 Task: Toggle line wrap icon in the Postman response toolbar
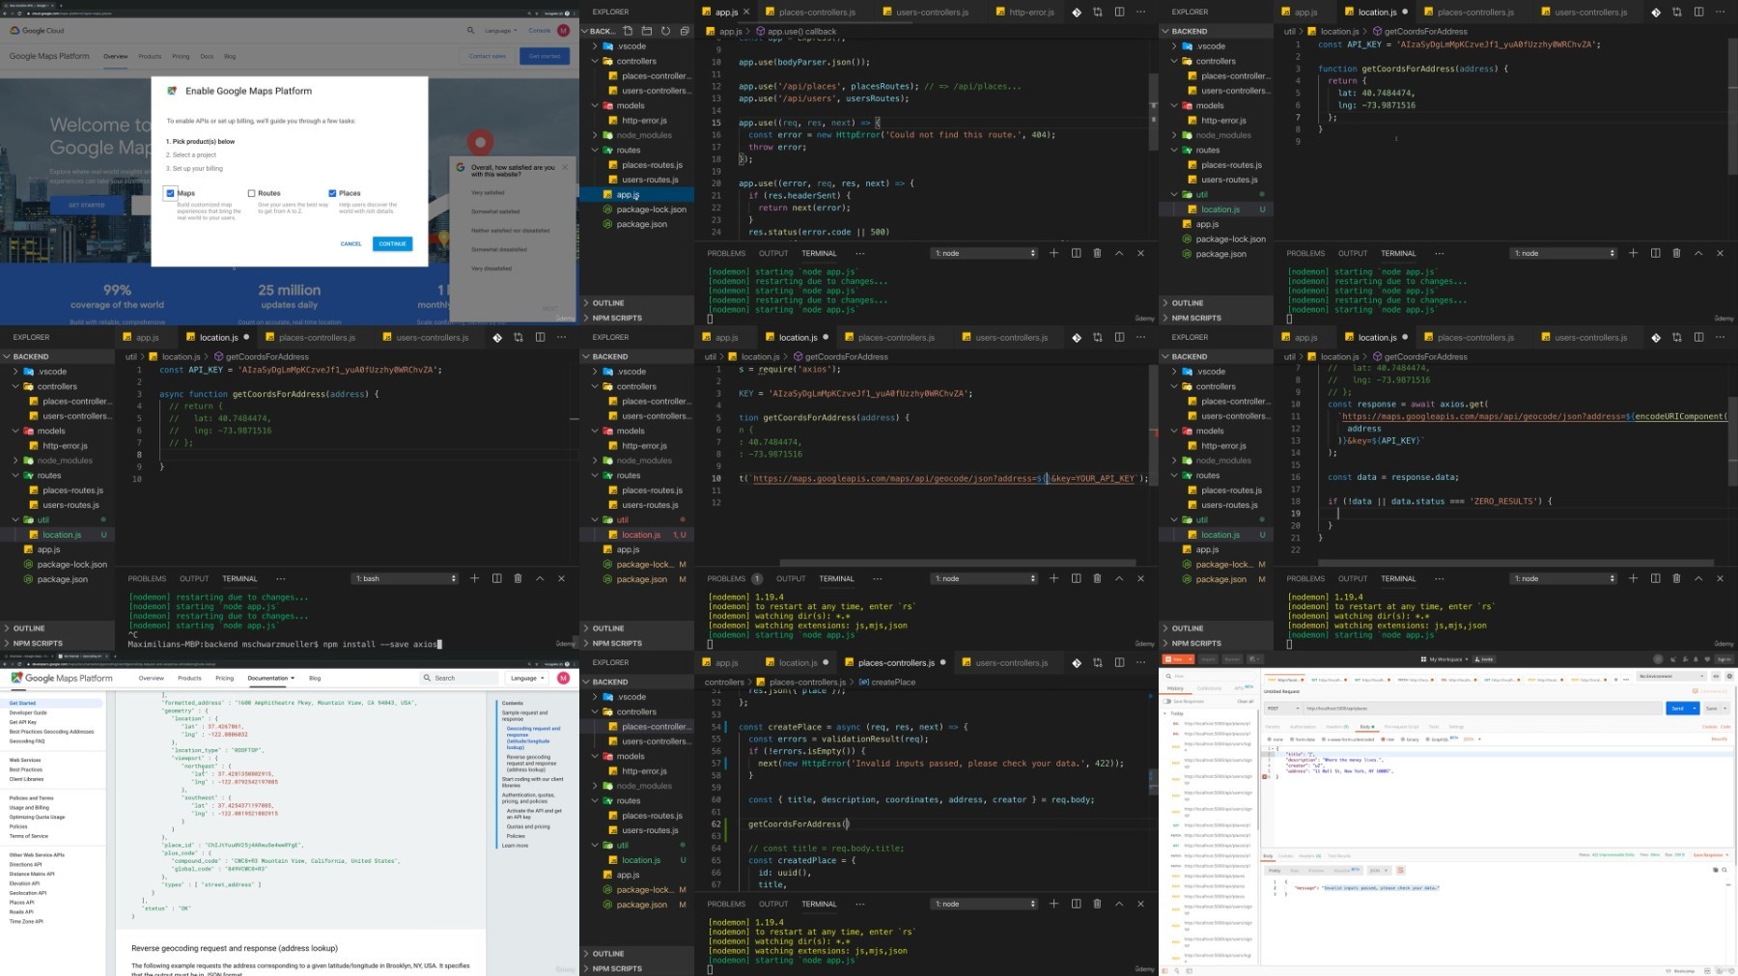(x=1401, y=870)
